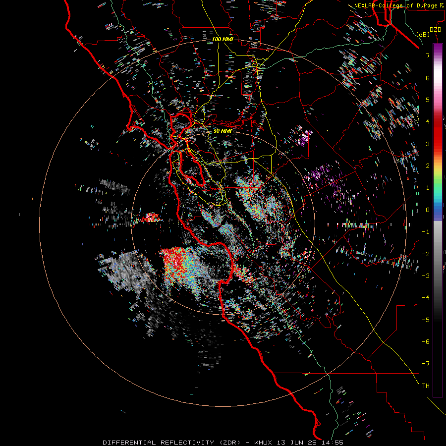Click the -4 value on the color scale
The width and height of the screenshot is (446, 446).
click(x=426, y=297)
